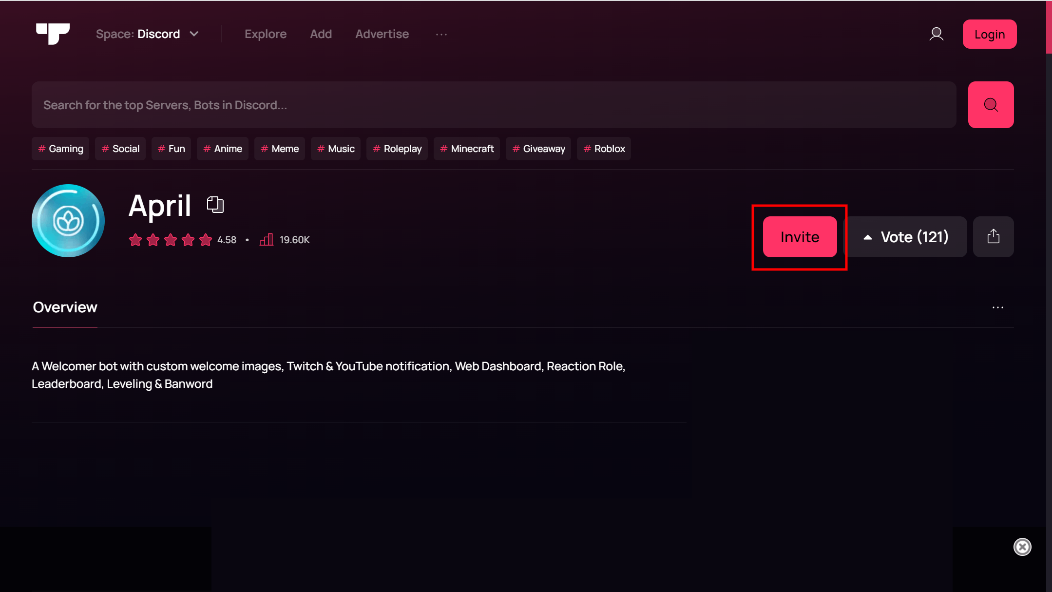Expand the ellipsis menu in the navigation bar
Image resolution: width=1052 pixels, height=592 pixels.
441,34
